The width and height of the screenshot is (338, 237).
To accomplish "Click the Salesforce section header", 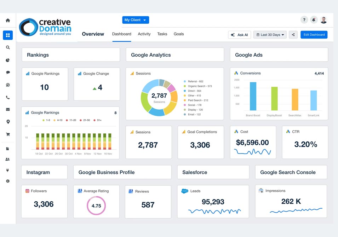I will [213, 172].
